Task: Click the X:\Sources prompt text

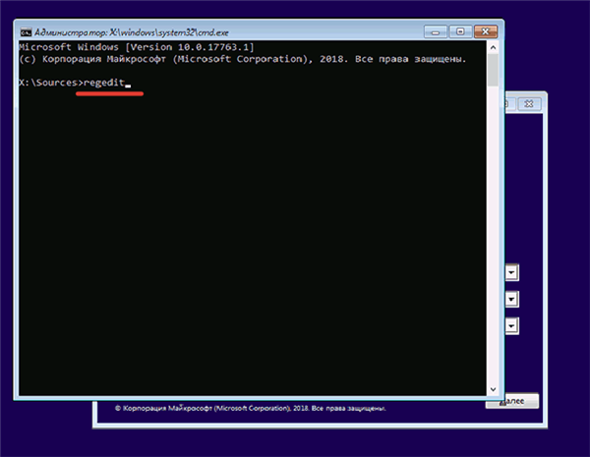Action: point(51,83)
